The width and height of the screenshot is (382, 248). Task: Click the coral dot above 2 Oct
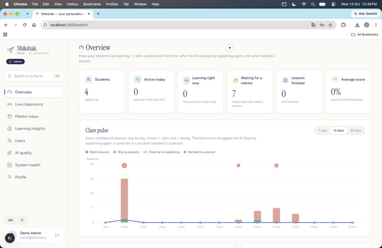[x=124, y=166]
